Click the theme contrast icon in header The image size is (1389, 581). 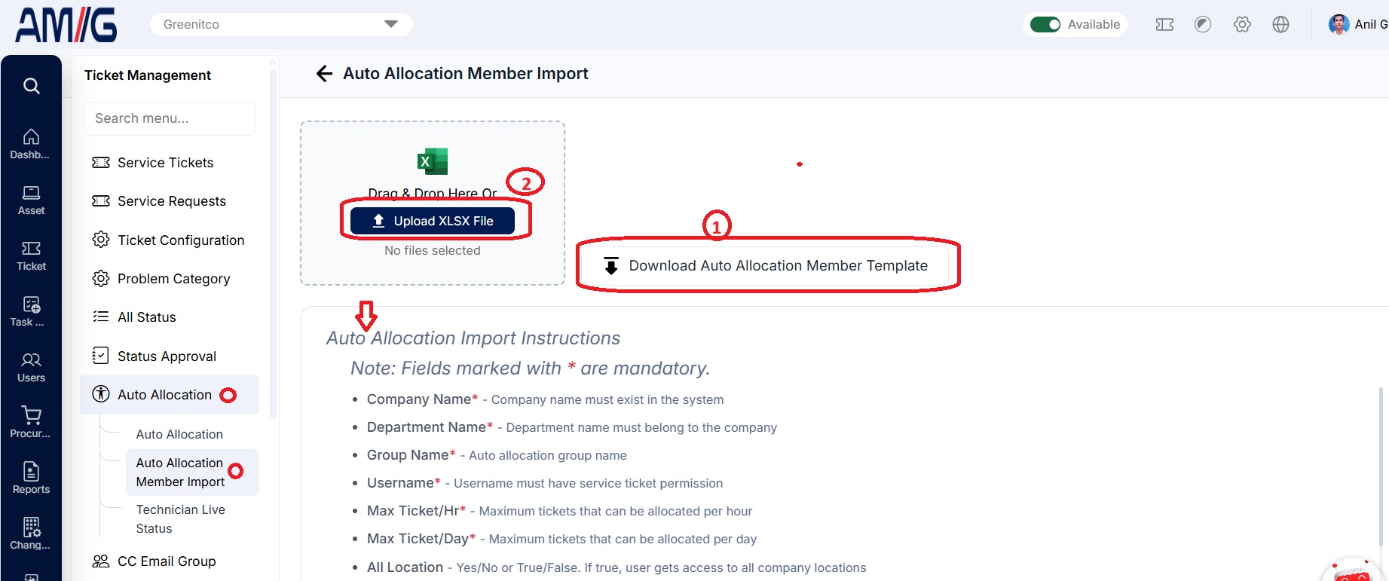1203,24
